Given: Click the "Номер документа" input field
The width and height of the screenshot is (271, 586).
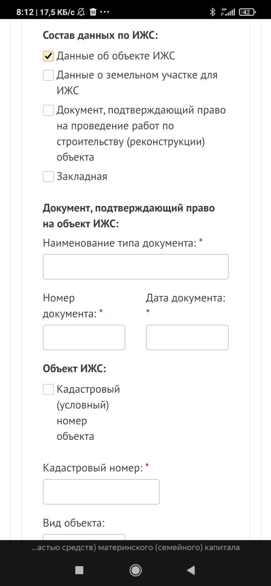Looking at the screenshot, I should pyautogui.click(x=84, y=337).
